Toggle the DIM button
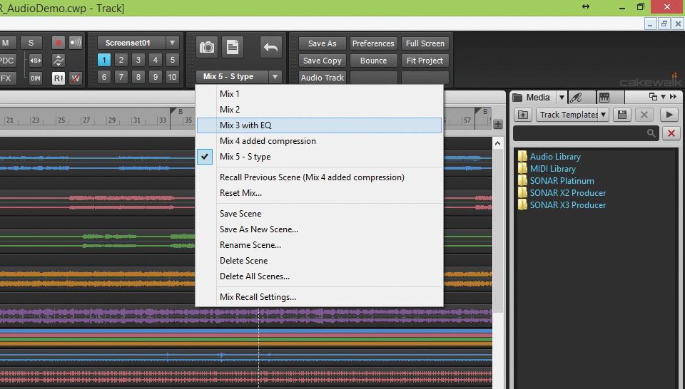 36,78
